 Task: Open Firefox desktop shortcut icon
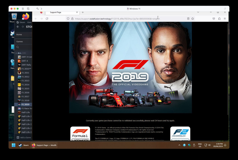(26, 16)
